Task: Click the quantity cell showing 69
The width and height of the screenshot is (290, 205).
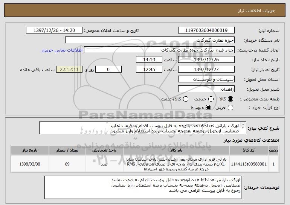Action: (x=67, y=164)
